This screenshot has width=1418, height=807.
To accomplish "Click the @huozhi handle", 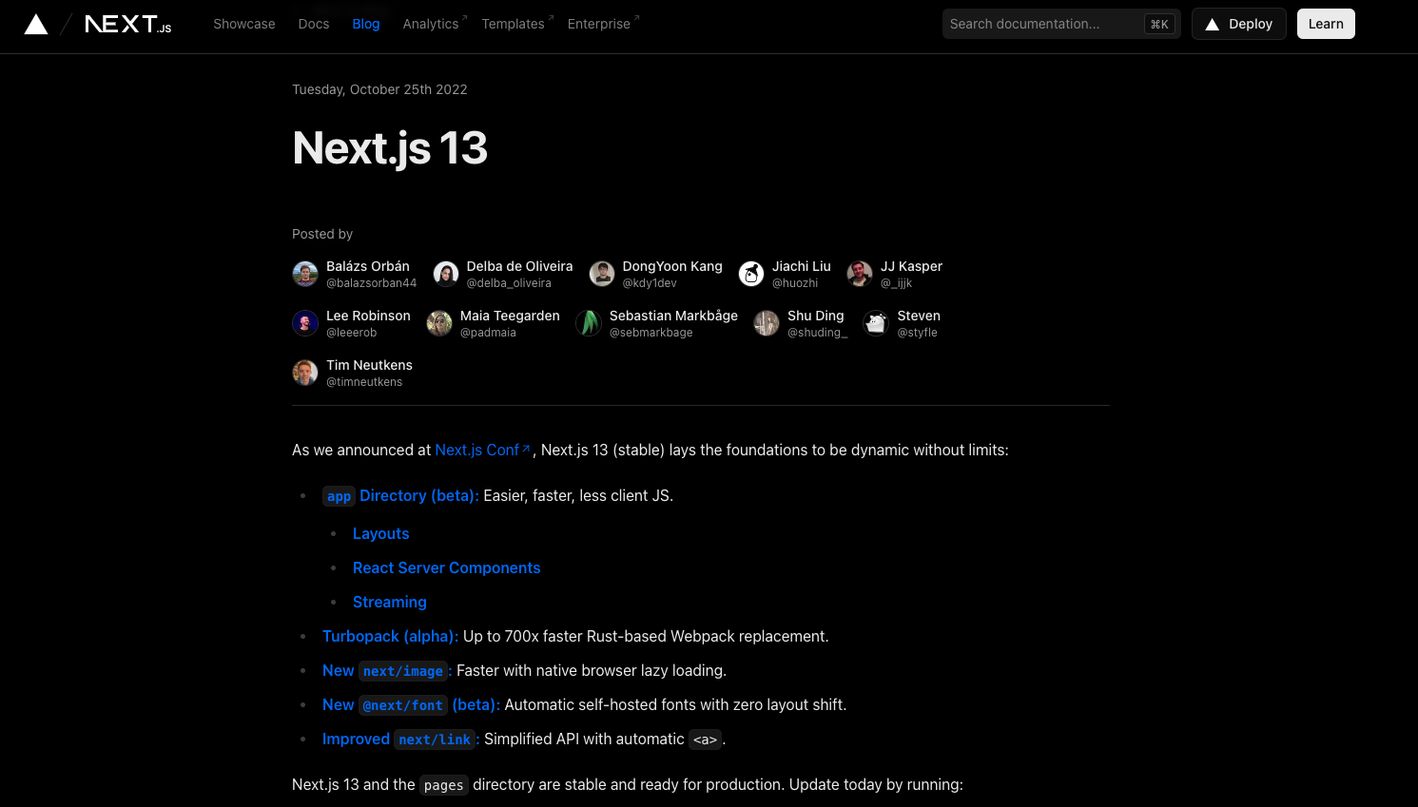I will coord(795,283).
